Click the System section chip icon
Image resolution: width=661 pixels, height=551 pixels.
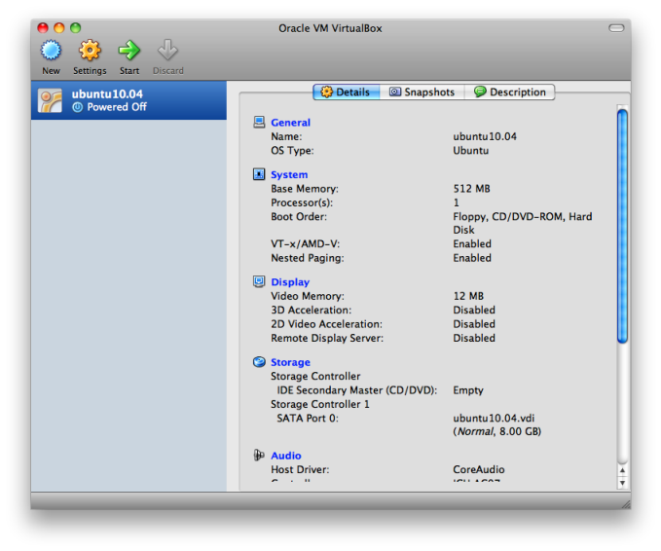click(x=259, y=174)
